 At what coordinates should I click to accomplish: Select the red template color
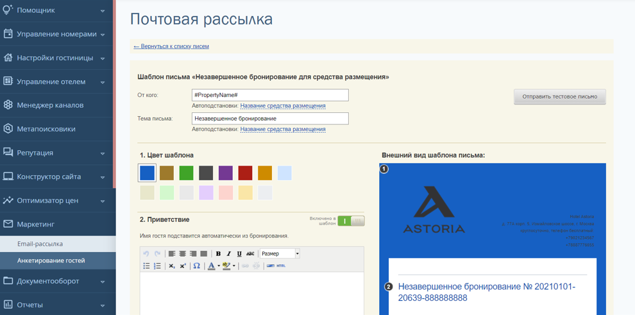(246, 173)
